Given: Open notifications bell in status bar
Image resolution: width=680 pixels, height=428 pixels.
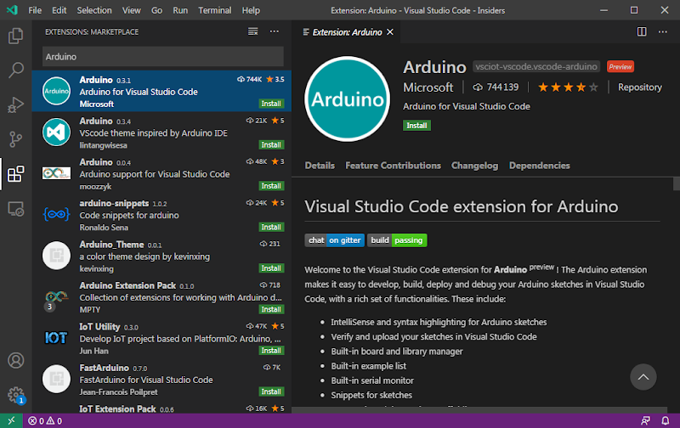Looking at the screenshot, I should (666, 420).
